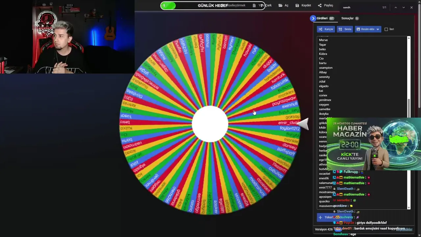Click the find-bar next result arrow
This screenshot has height=237, width=421.
point(404,8)
